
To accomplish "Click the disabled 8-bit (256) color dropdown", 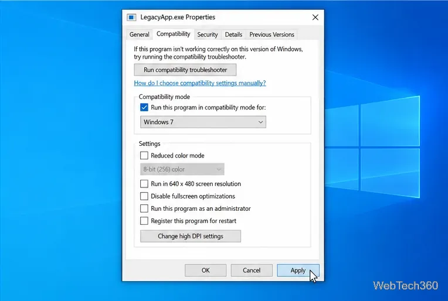I will coord(182,169).
